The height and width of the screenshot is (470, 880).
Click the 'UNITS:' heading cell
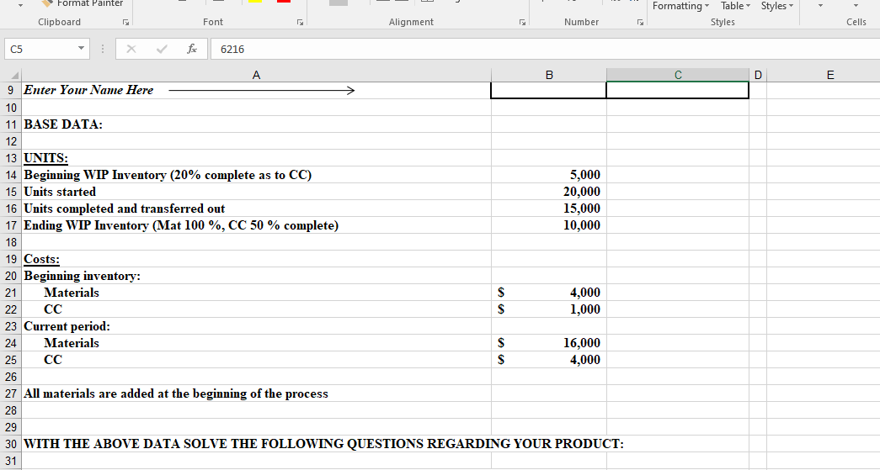click(x=256, y=158)
